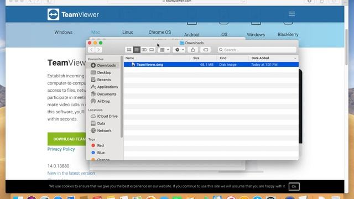Sort by Kind column header
Screen dimensions: 354x199
[232, 58]
